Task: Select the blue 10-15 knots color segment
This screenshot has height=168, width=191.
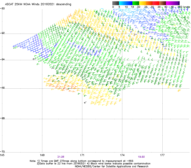Action: (x=129, y=3)
